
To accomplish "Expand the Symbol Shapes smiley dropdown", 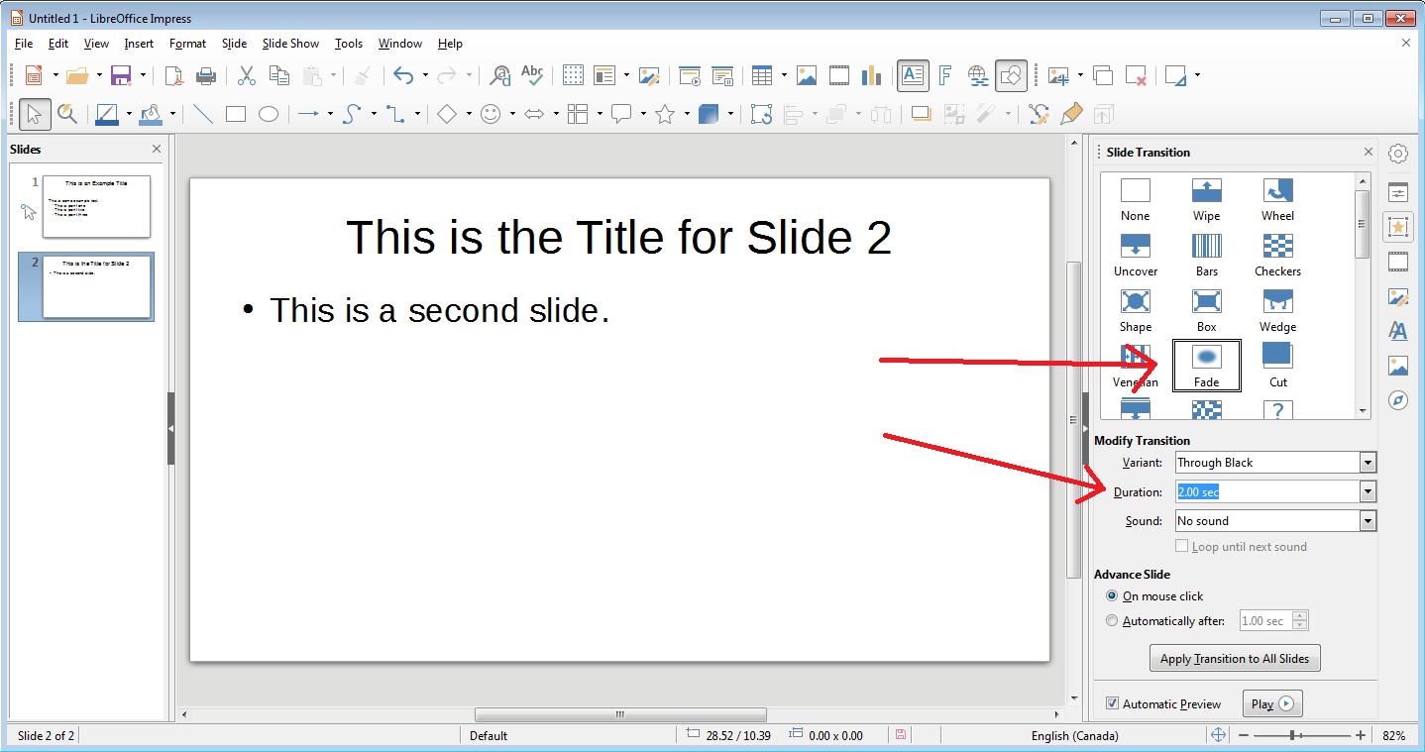I will (512, 114).
